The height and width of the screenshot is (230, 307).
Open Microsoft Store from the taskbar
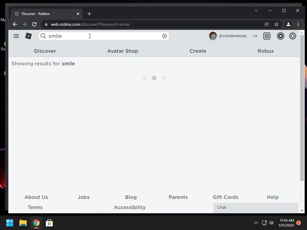click(x=49, y=223)
